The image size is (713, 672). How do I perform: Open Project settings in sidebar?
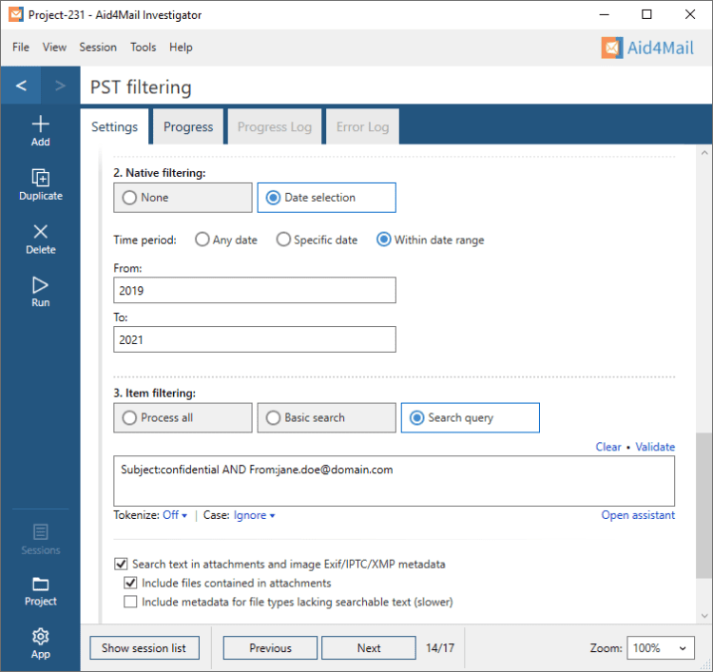point(41,591)
